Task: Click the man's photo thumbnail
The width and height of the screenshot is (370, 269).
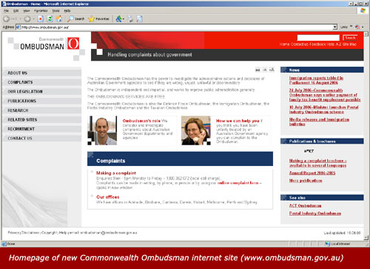Action: coord(102,130)
